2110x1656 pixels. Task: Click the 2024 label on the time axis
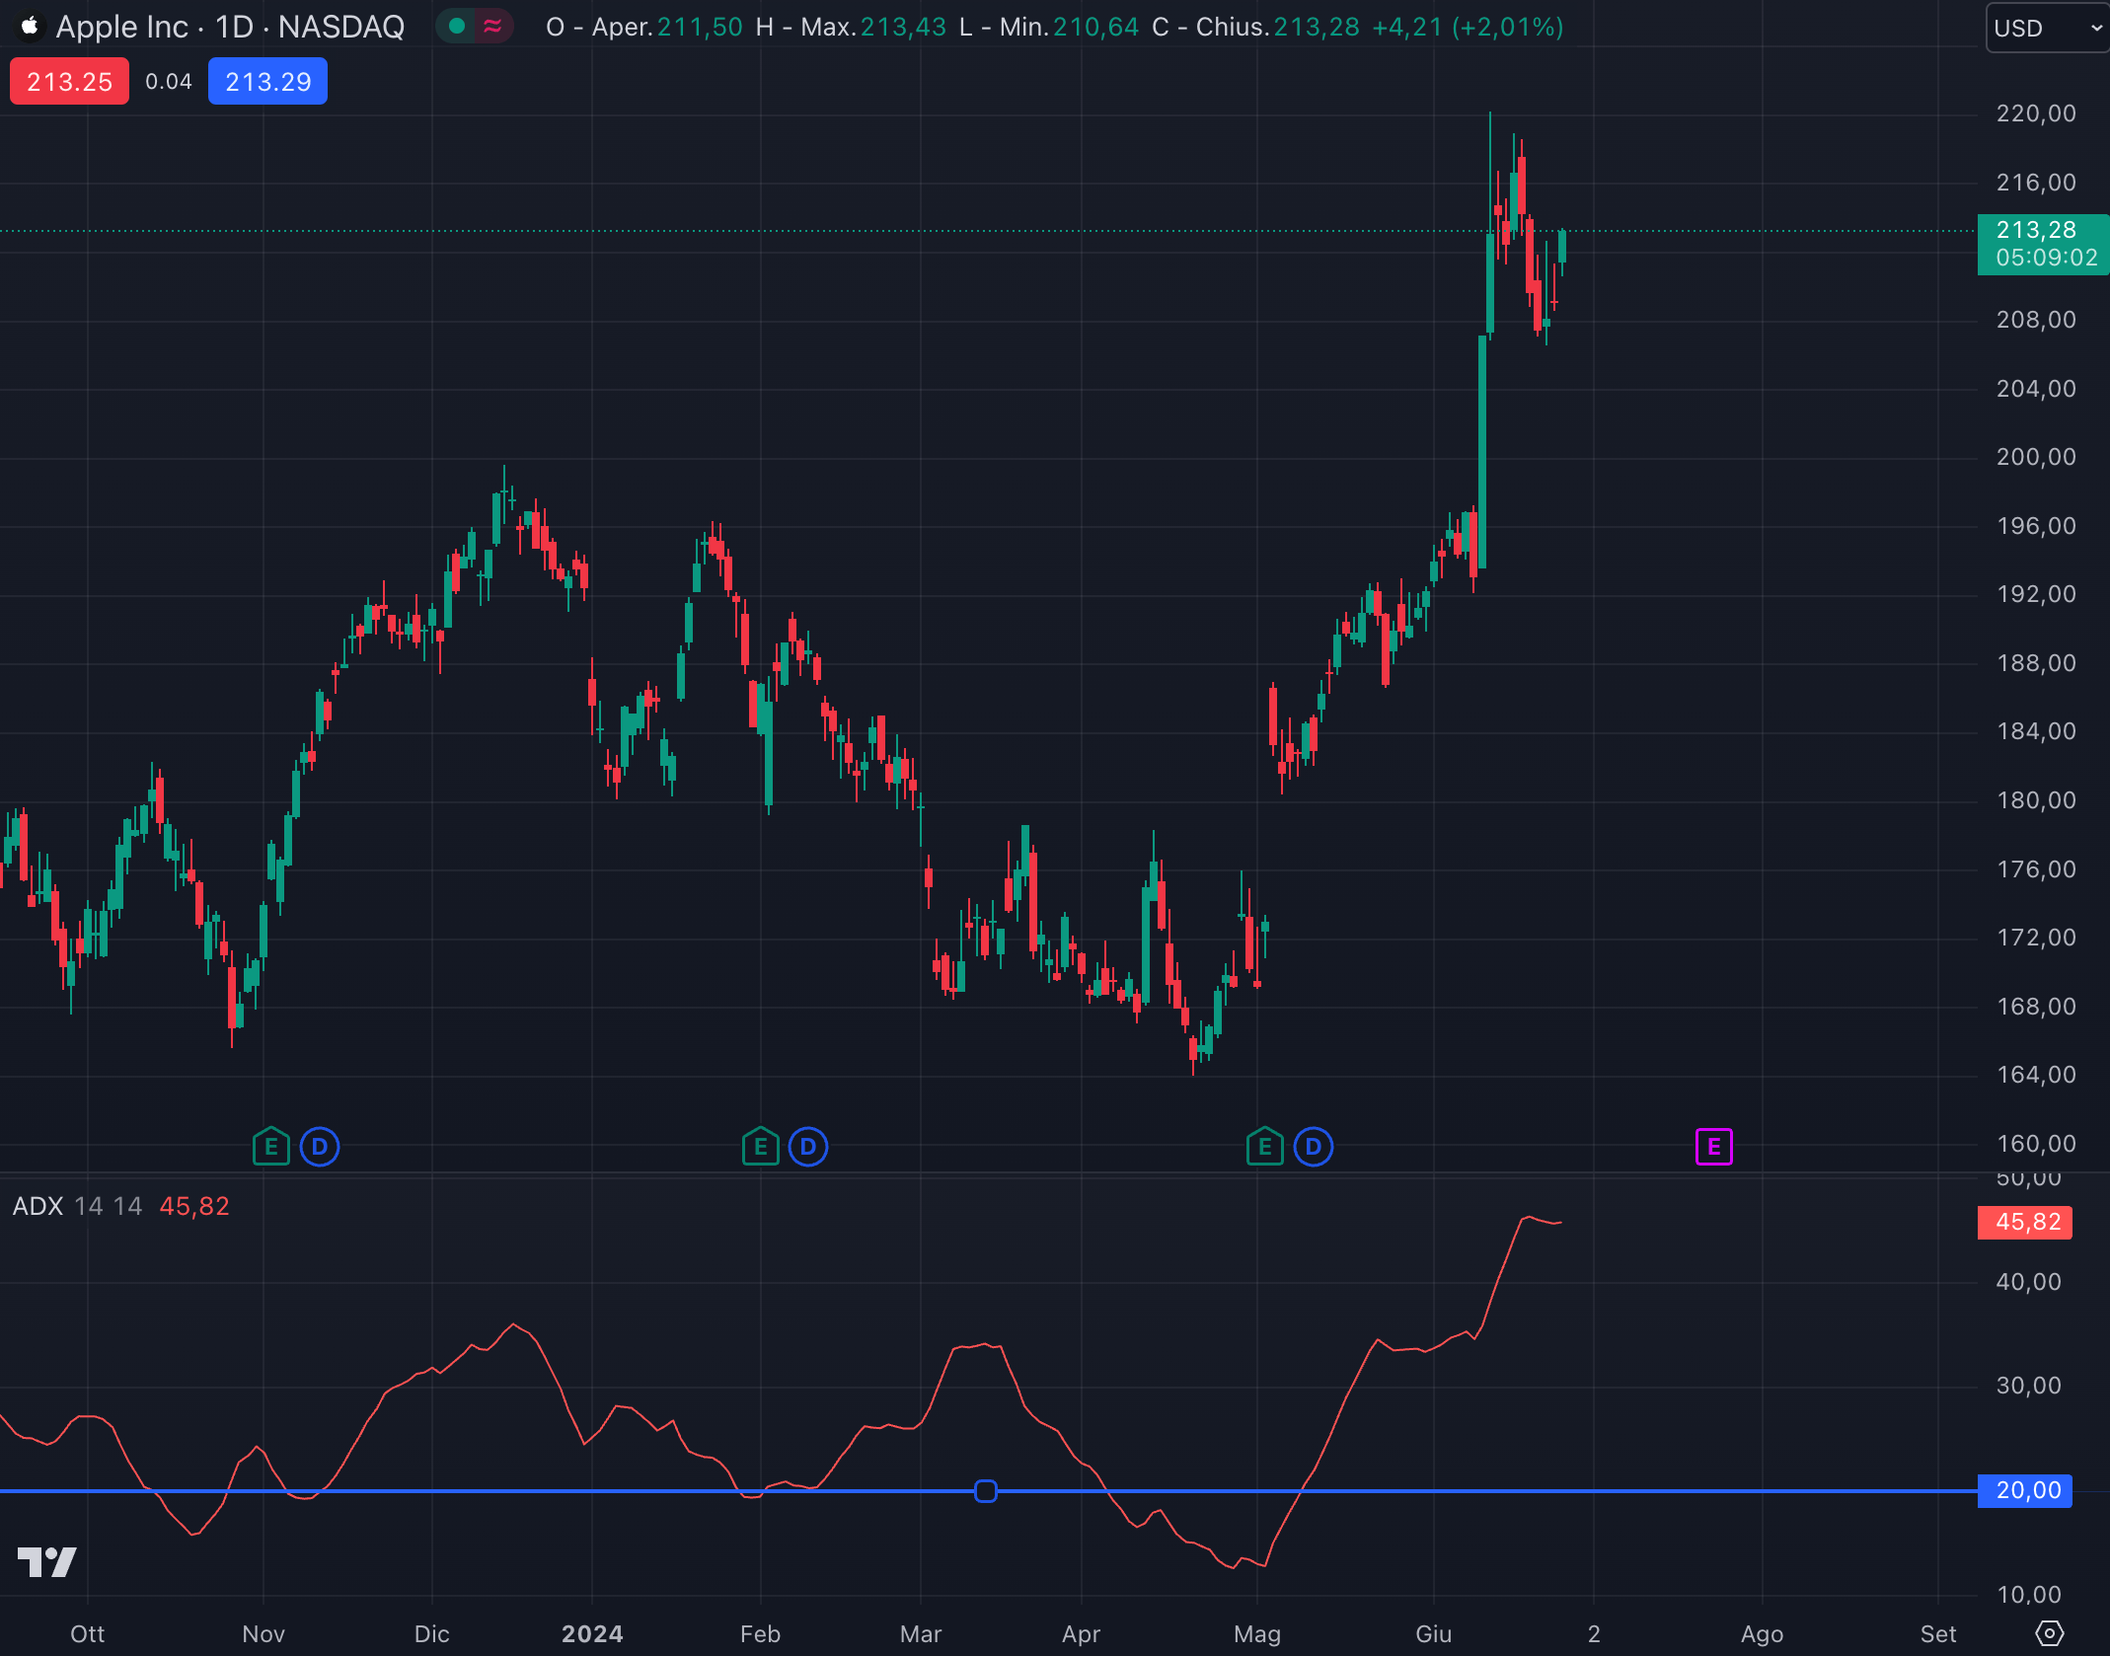[593, 1634]
